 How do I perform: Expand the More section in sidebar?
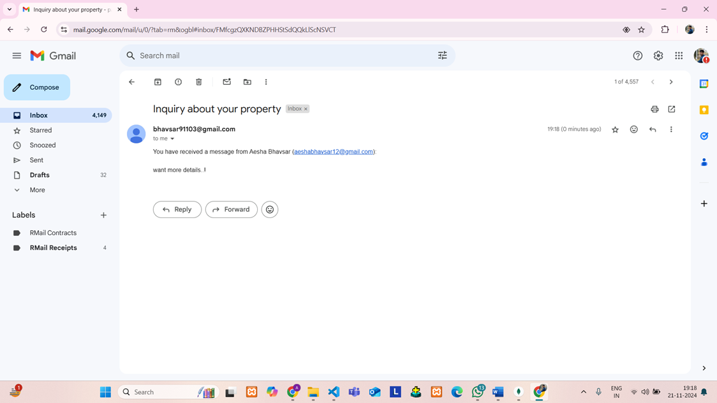click(37, 190)
